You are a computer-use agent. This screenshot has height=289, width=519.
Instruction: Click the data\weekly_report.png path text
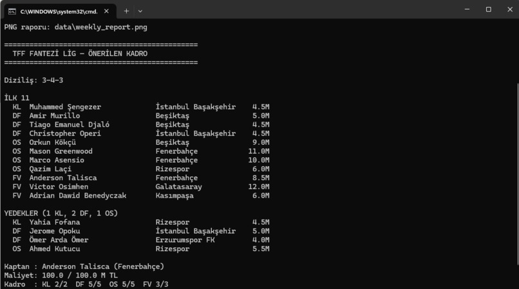coord(101,27)
